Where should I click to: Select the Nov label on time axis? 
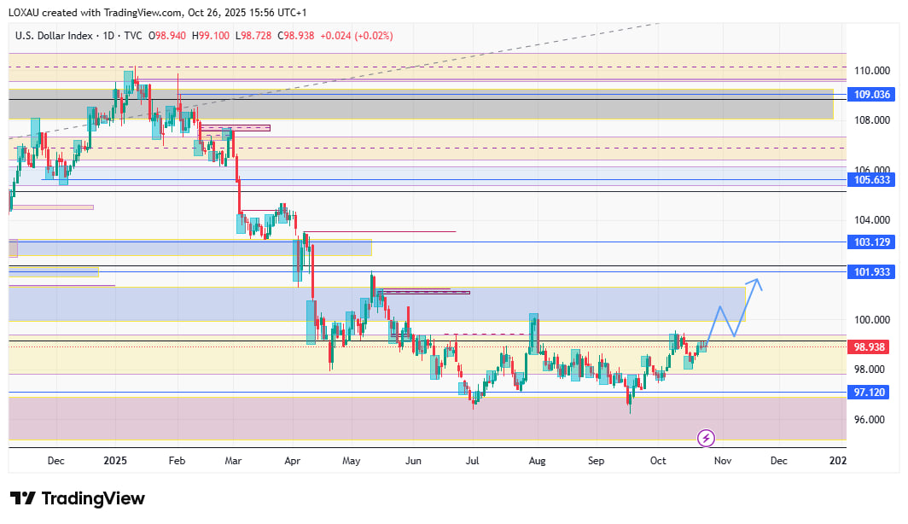click(722, 461)
